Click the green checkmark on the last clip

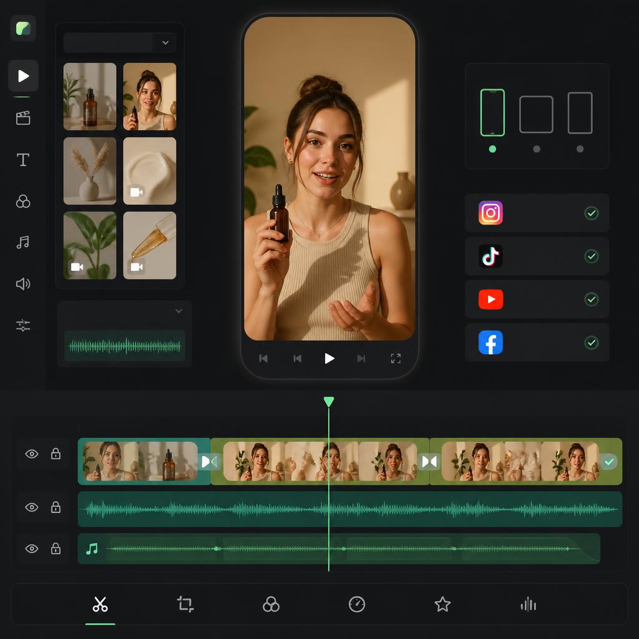click(x=609, y=461)
